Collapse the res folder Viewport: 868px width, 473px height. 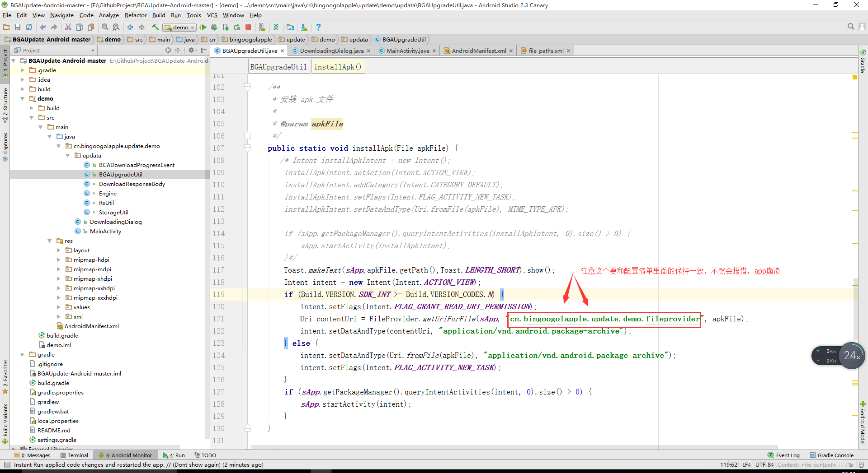click(x=49, y=241)
